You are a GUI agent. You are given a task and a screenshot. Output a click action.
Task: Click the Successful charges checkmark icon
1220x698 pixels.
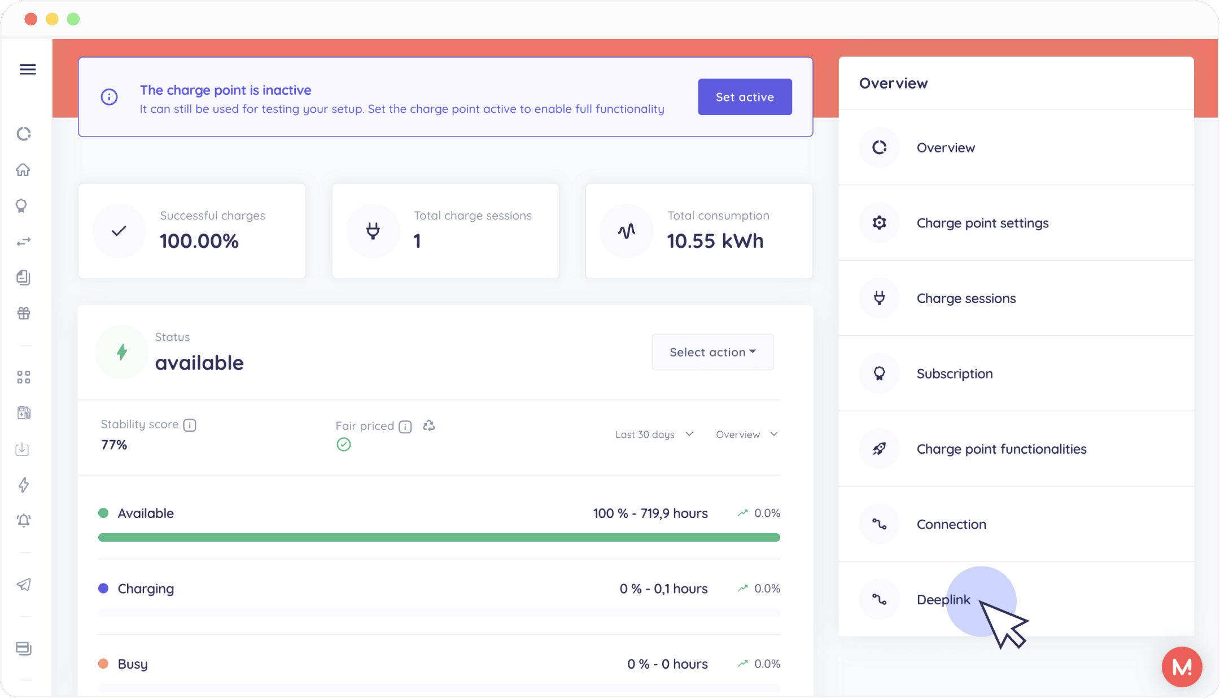click(119, 231)
